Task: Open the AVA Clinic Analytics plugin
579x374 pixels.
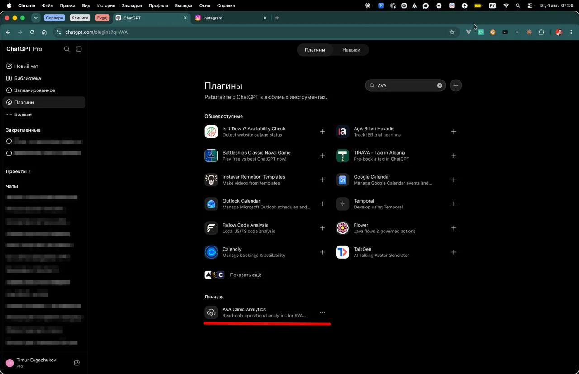Action: coord(265,312)
